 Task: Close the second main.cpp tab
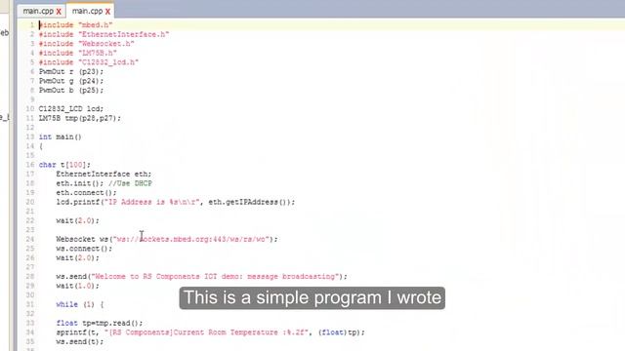pos(107,12)
